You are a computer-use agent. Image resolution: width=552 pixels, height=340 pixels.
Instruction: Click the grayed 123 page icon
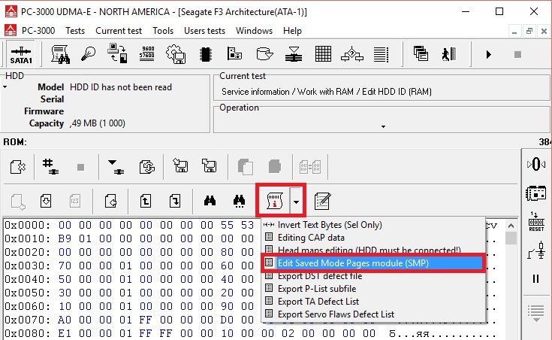click(x=74, y=201)
